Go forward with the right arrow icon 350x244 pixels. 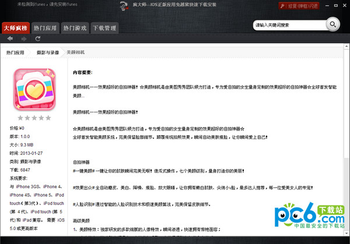(x=24, y=39)
